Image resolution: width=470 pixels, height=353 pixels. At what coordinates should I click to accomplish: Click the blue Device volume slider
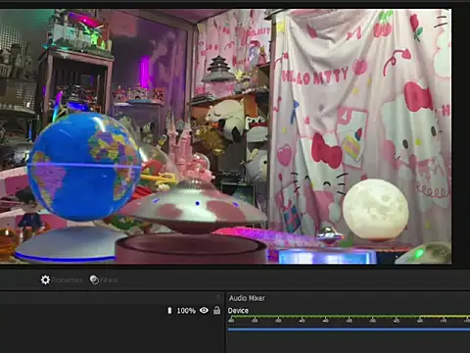[x=349, y=329]
